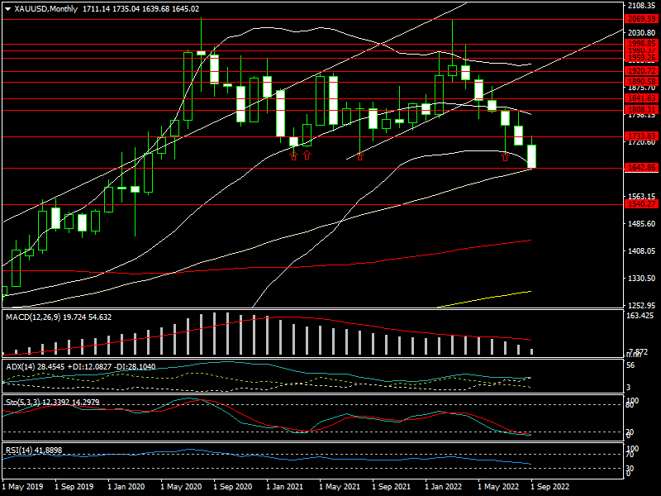Click the MACD(12,26,9) indicator label
Screen dimensions: 661x496
pyautogui.click(x=58, y=317)
